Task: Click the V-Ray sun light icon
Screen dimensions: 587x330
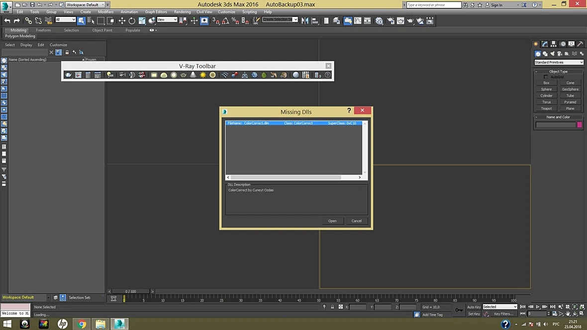Action: [x=203, y=75]
